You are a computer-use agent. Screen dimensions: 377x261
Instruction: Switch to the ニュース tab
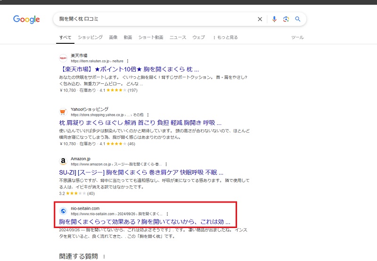tap(178, 37)
